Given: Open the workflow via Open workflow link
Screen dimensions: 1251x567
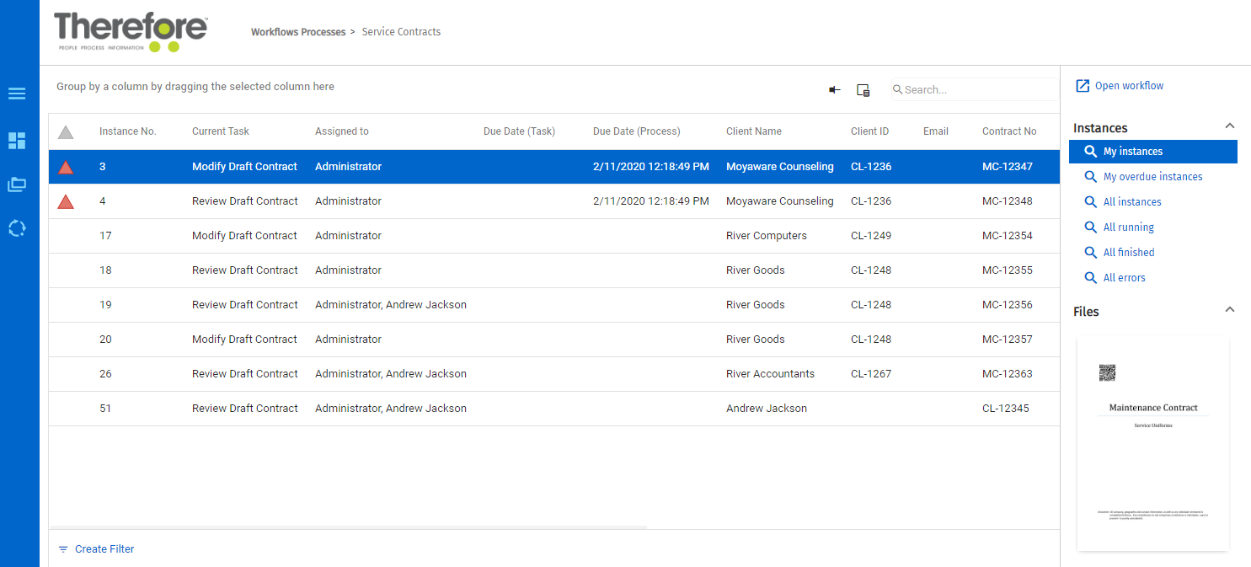Looking at the screenshot, I should [1129, 86].
